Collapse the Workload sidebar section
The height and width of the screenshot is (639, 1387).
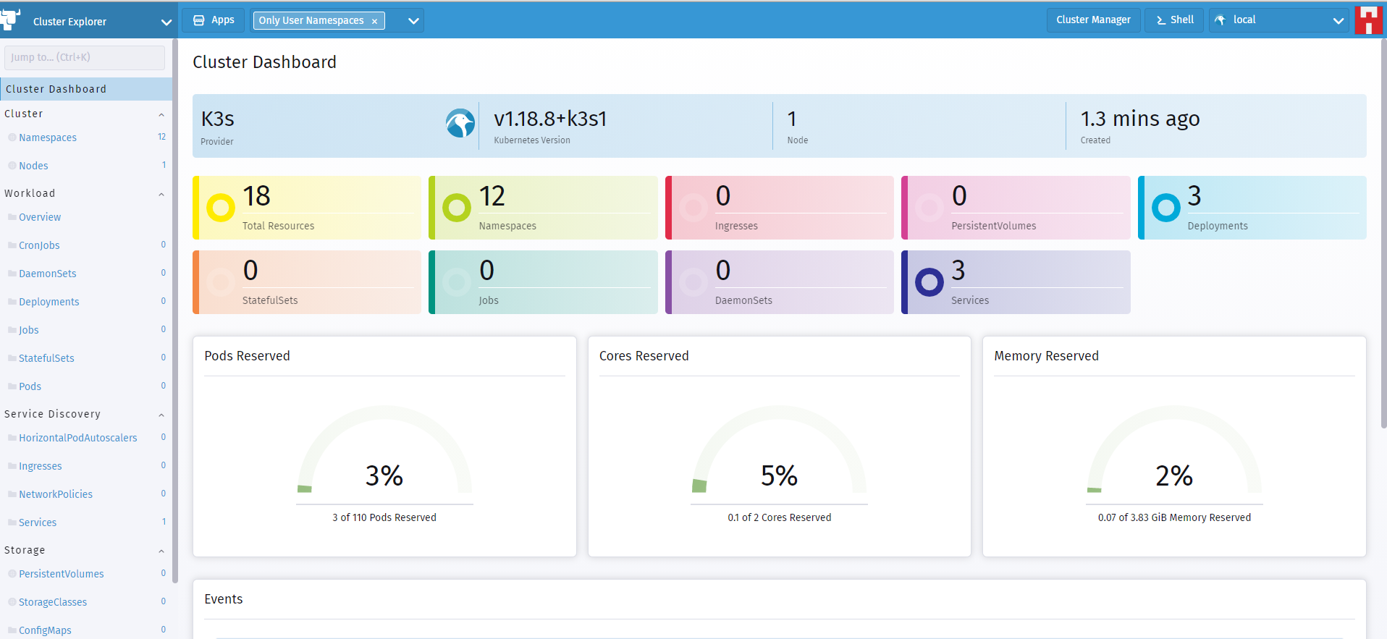click(x=161, y=194)
